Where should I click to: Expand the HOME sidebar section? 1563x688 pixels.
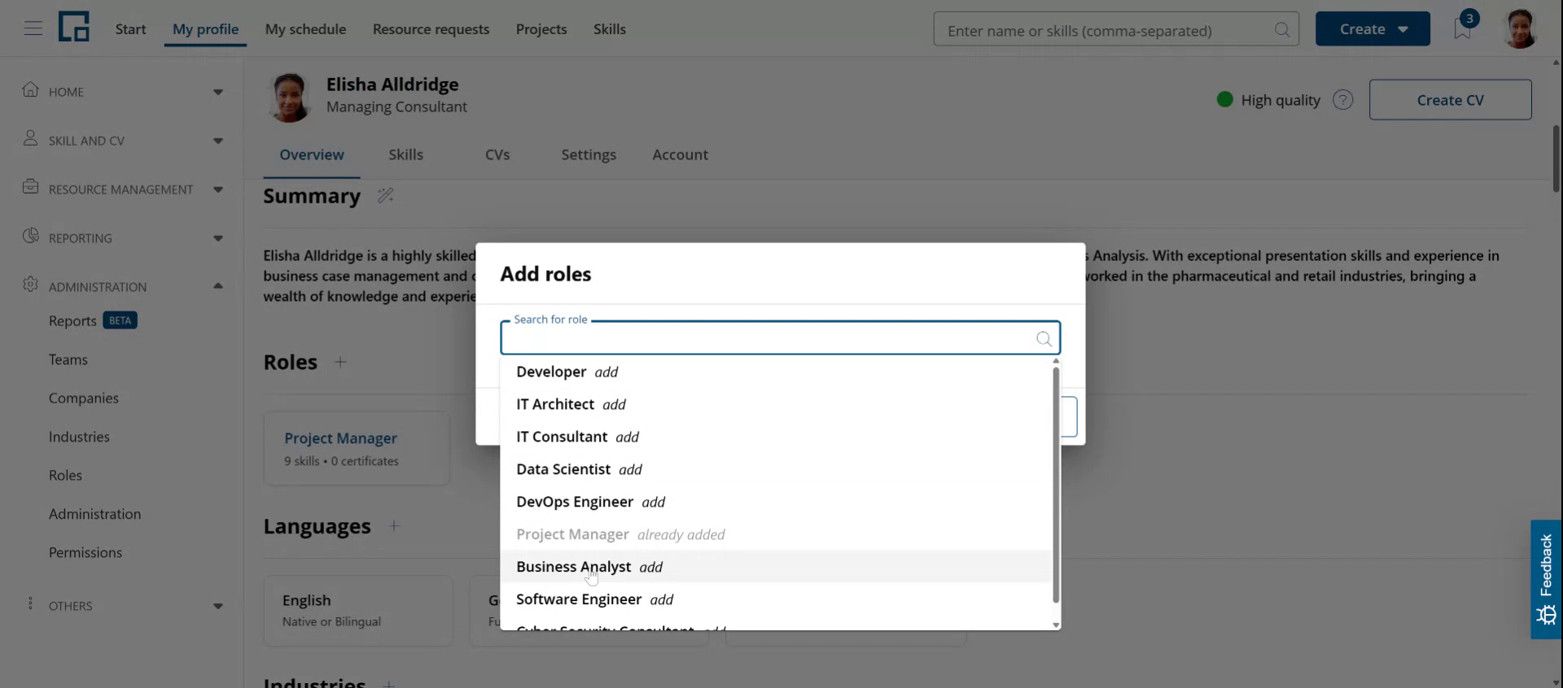[x=218, y=92]
